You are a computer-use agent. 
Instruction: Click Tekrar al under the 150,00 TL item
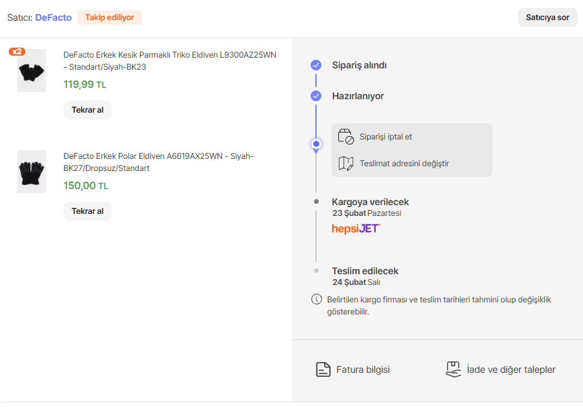[87, 211]
